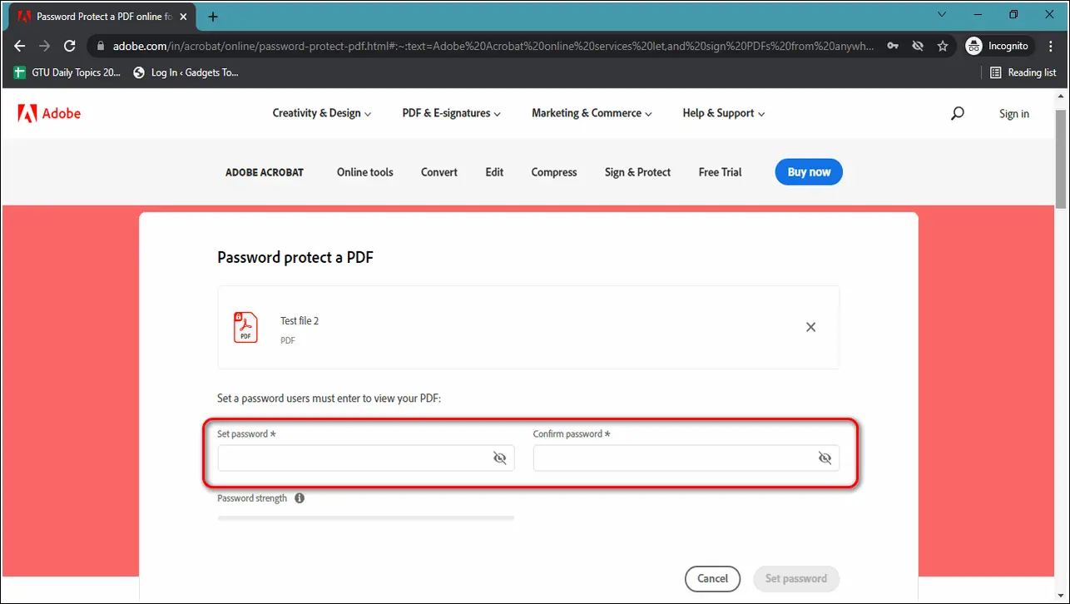
Task: Open the Password strength info icon
Action: pyautogui.click(x=300, y=498)
